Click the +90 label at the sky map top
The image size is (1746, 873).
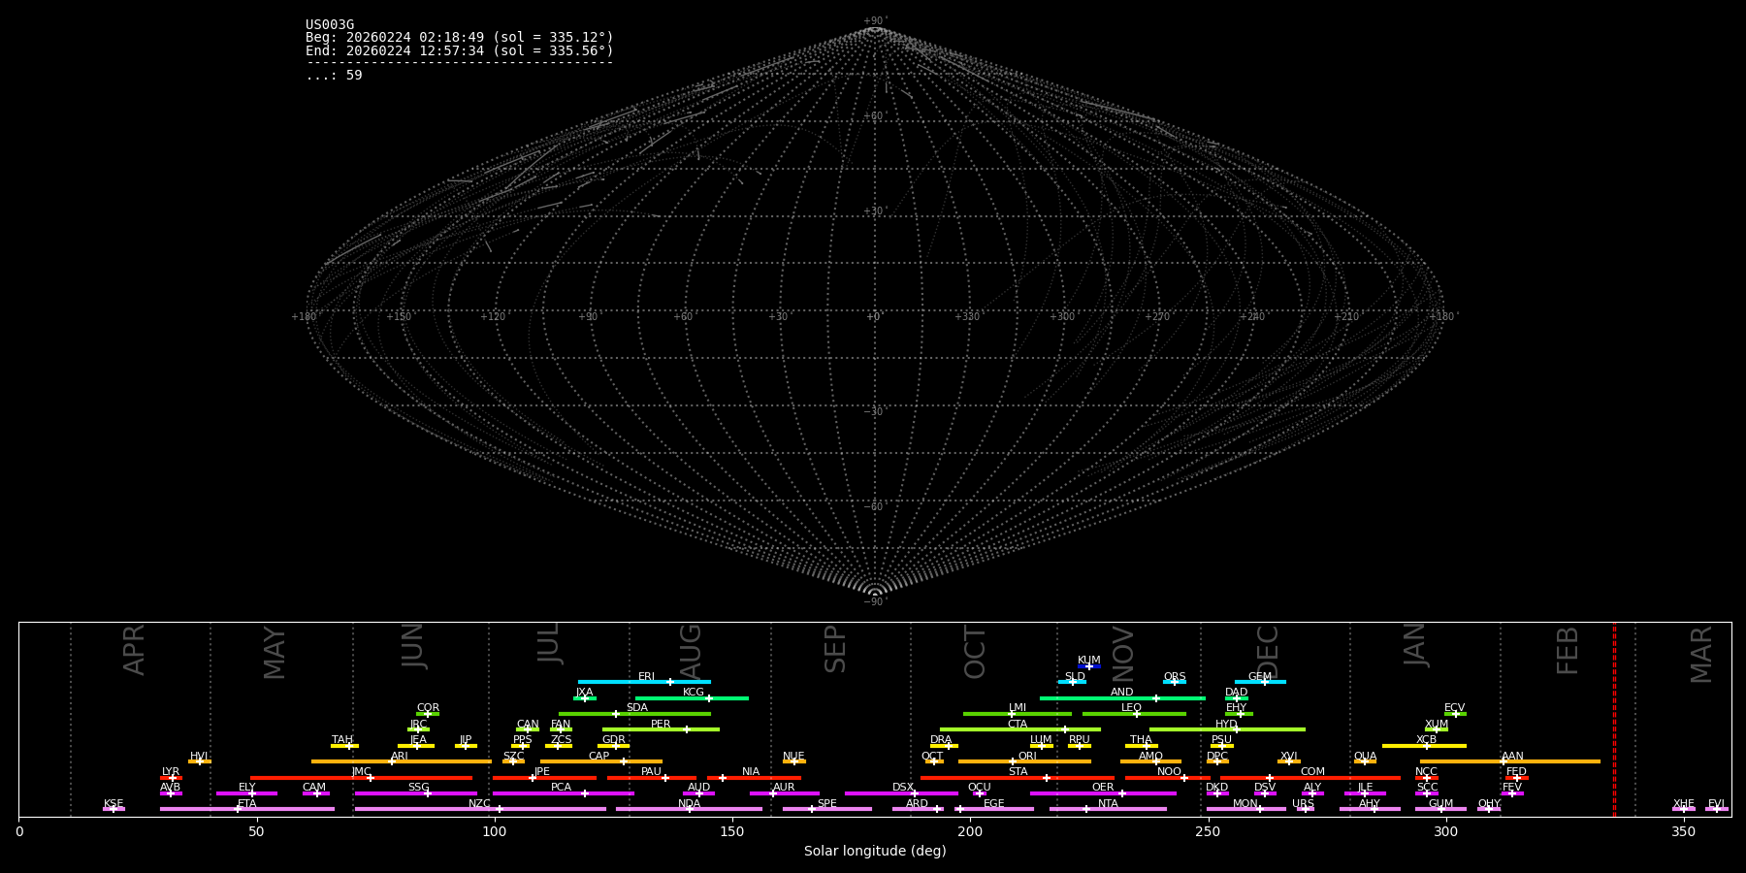pyautogui.click(x=875, y=21)
